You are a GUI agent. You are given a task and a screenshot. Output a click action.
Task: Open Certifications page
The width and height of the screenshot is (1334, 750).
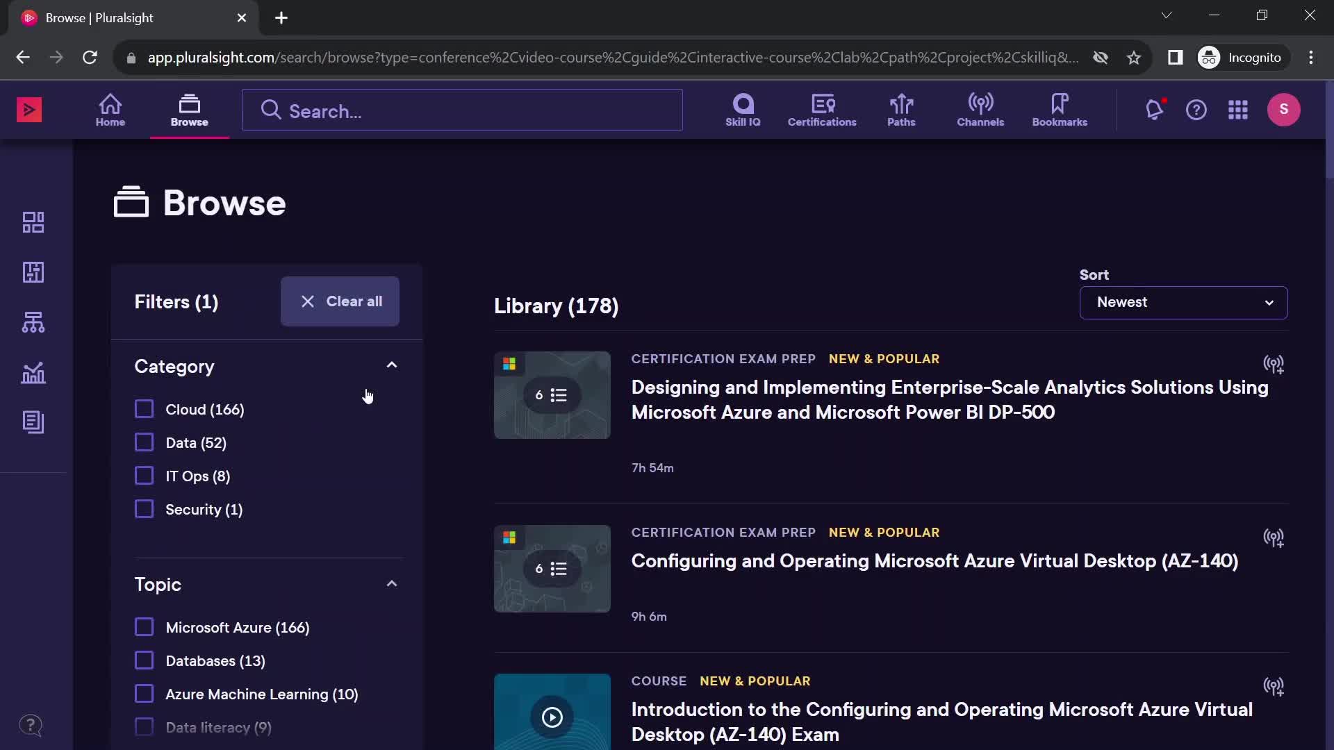click(x=822, y=110)
